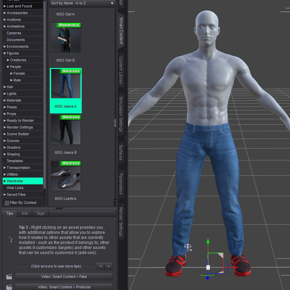The image size is (290, 290).
Task: Open the Surfaces side tab
Action: 121,152
